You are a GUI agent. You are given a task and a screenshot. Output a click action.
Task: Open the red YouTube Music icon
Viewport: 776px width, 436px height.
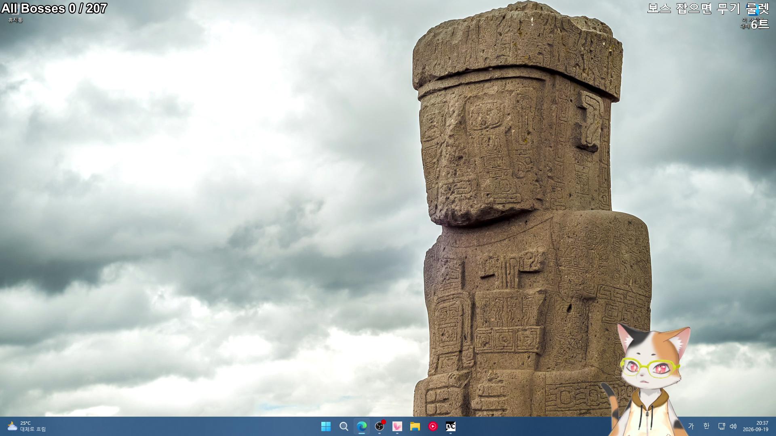pyautogui.click(x=432, y=426)
